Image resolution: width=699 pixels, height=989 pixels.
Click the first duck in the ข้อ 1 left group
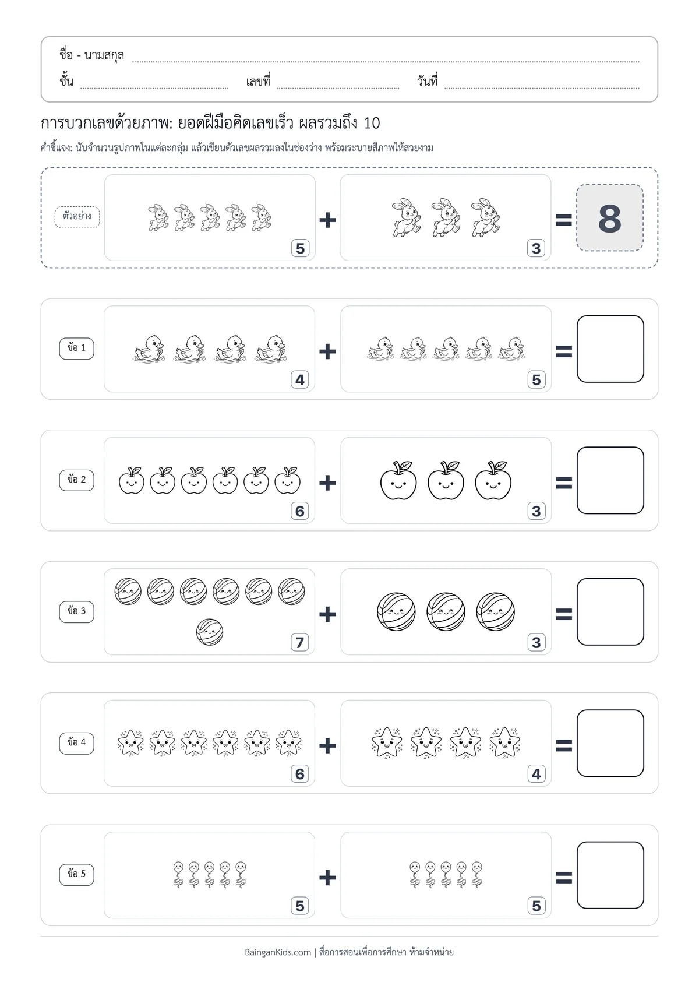149,349
